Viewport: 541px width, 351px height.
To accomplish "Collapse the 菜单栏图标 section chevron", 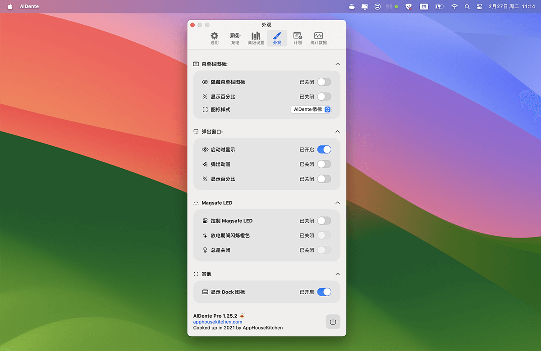I will [338, 64].
